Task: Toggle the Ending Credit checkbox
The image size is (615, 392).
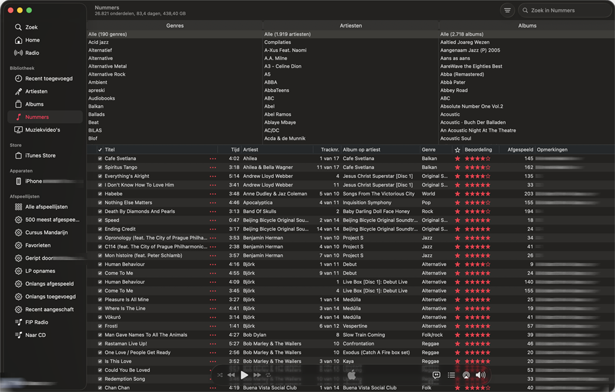Action: pos(100,229)
